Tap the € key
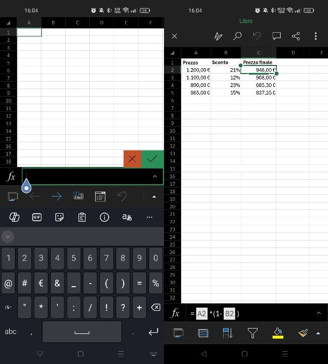This screenshot has height=364, width=328. coord(41,283)
